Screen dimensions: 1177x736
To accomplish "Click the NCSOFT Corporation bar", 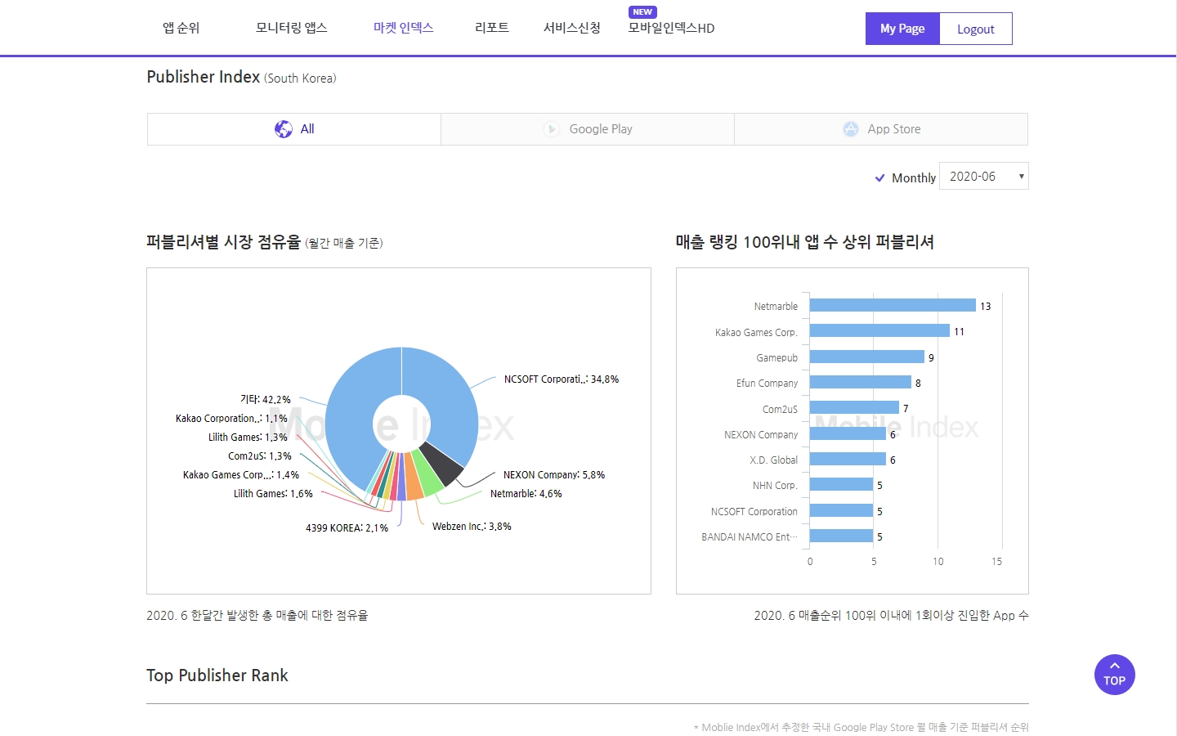I will click(x=841, y=510).
